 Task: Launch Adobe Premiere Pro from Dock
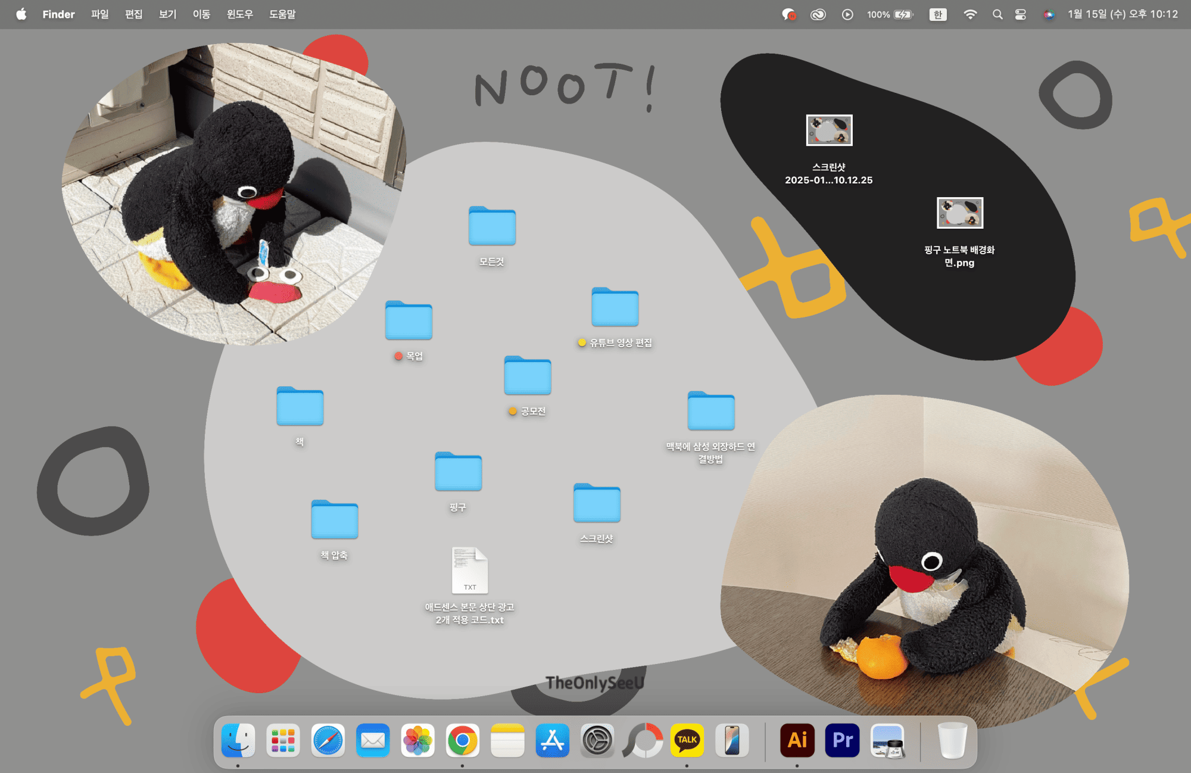(842, 740)
